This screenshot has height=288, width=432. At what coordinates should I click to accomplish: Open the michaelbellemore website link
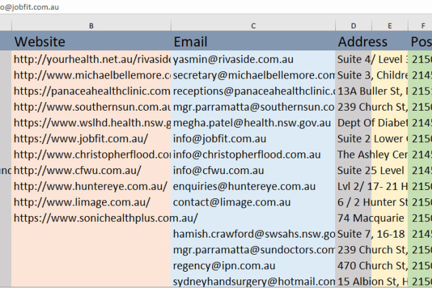click(92, 75)
